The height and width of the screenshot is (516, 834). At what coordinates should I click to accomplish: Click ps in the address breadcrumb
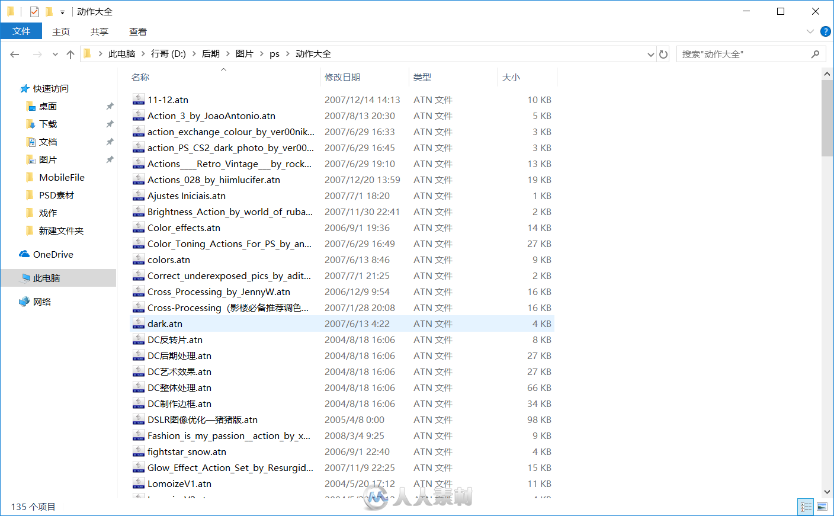275,54
